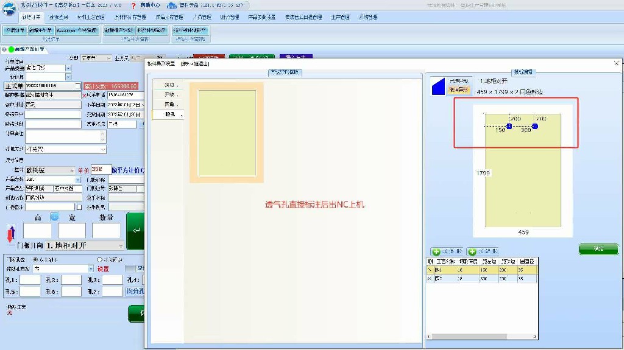Click the blue cloud icon in title bar
Image resolution: width=624 pixels, height=350 pixels.
point(171,5)
